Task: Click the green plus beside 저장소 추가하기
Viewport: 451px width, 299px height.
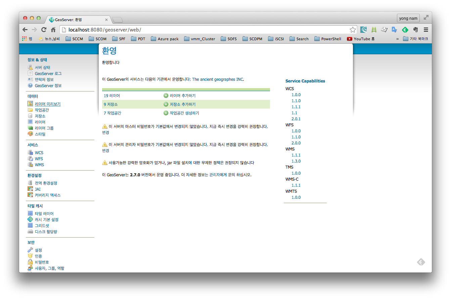Action: (x=166, y=104)
